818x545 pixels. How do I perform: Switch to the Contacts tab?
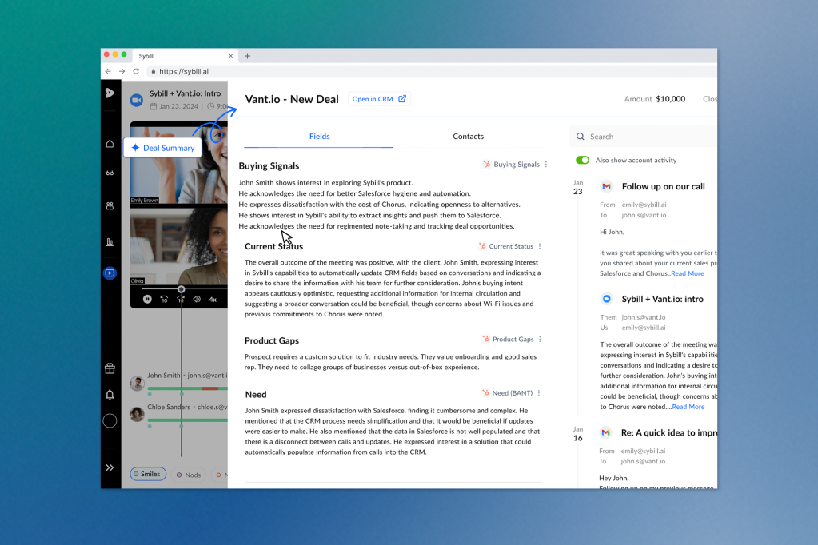pyautogui.click(x=468, y=136)
